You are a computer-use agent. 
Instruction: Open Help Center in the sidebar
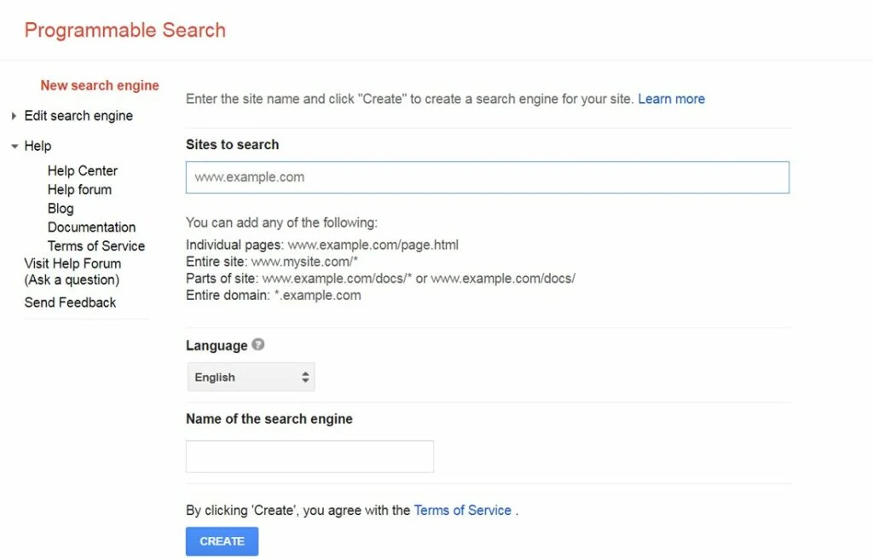(83, 170)
